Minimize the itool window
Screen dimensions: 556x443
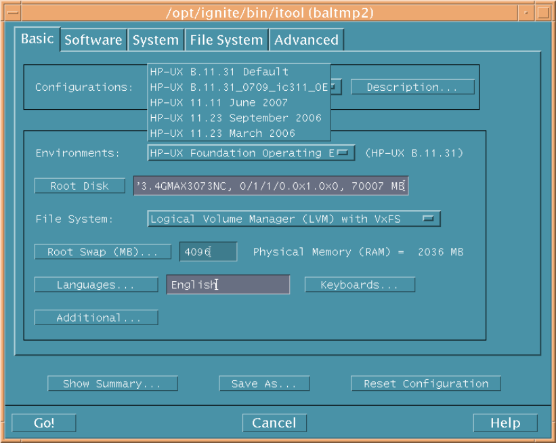coord(526,13)
